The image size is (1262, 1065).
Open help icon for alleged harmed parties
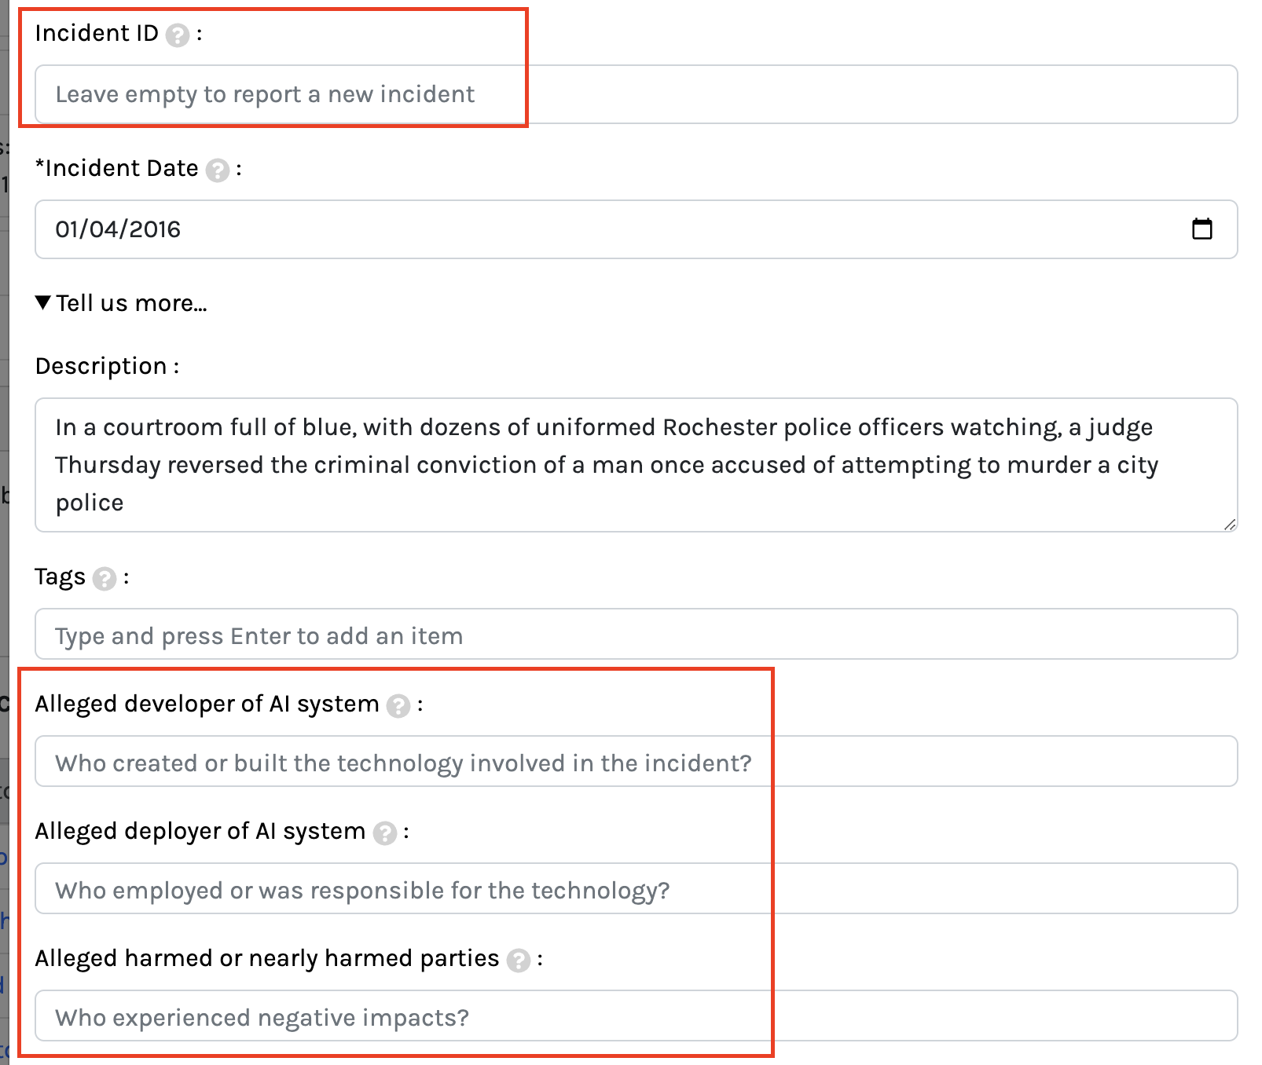pos(520,960)
